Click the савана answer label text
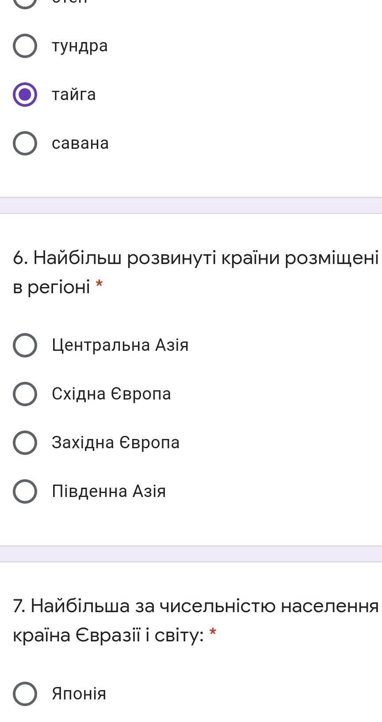 pos(80,143)
